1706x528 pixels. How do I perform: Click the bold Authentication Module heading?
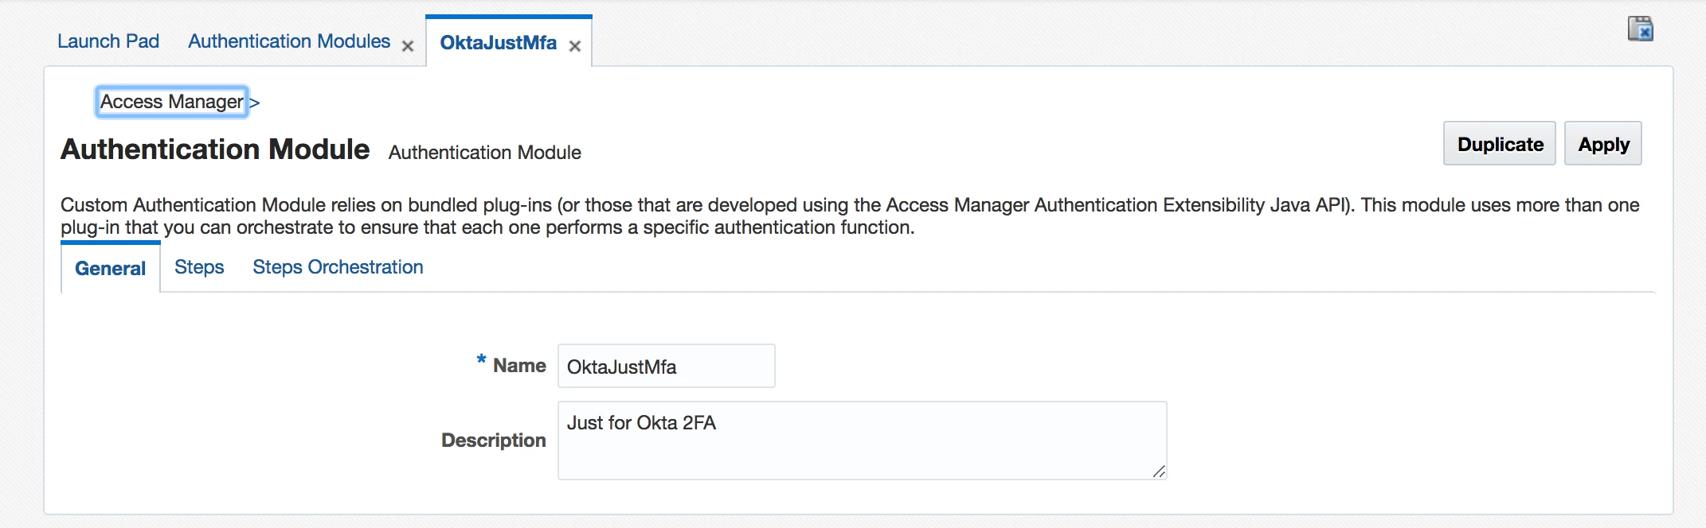(215, 149)
